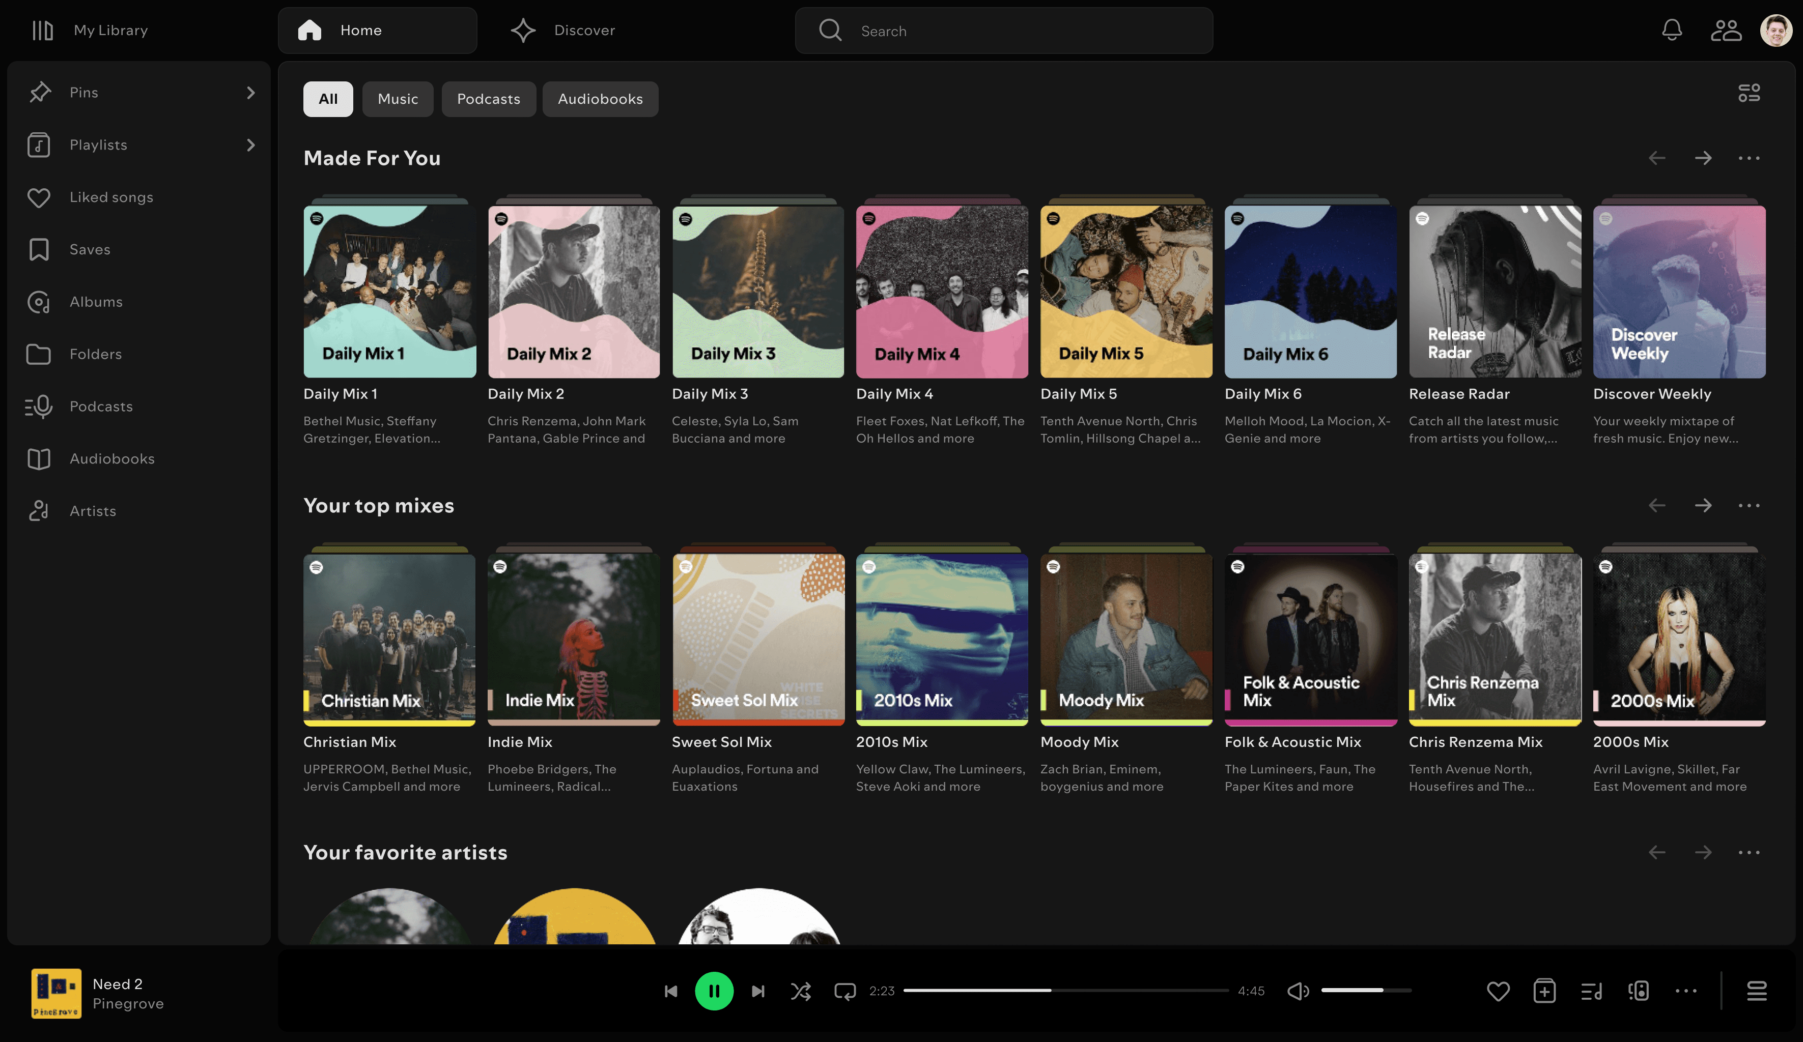Open the Folk & Acoustic Mix title

point(1293,742)
